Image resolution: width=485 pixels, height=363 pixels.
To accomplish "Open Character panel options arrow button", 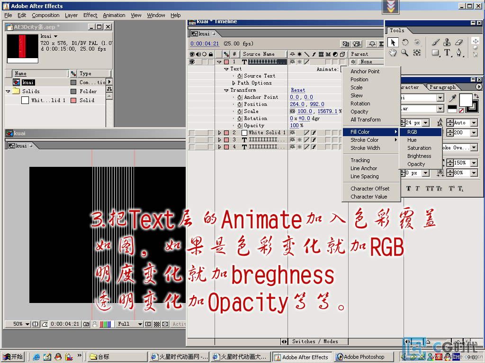I will point(478,87).
